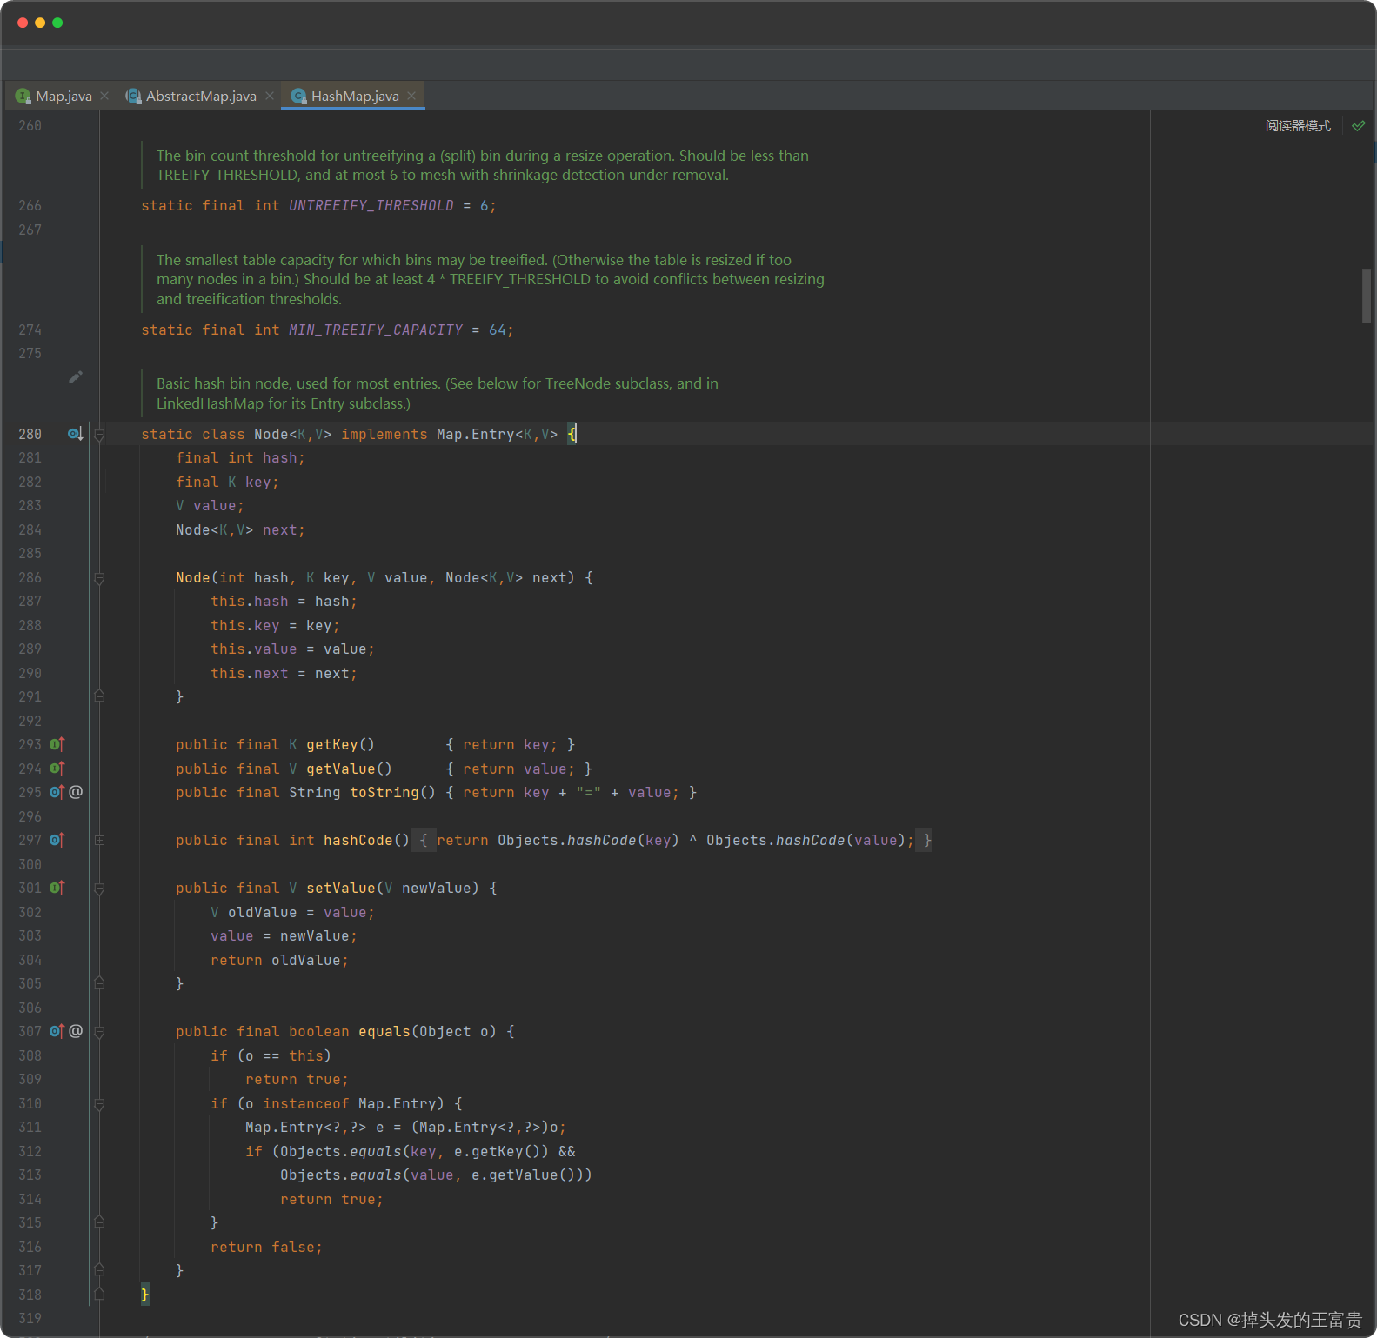This screenshot has height=1338, width=1377.
Task: Collapse the equals method fold at line 307
Action: pos(99,1032)
